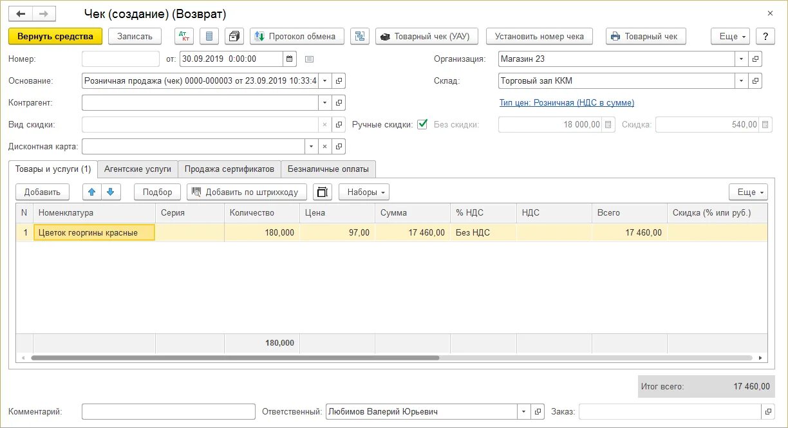Move the row up with the blue arrow
Image resolution: width=788 pixels, height=428 pixels.
tap(91, 192)
